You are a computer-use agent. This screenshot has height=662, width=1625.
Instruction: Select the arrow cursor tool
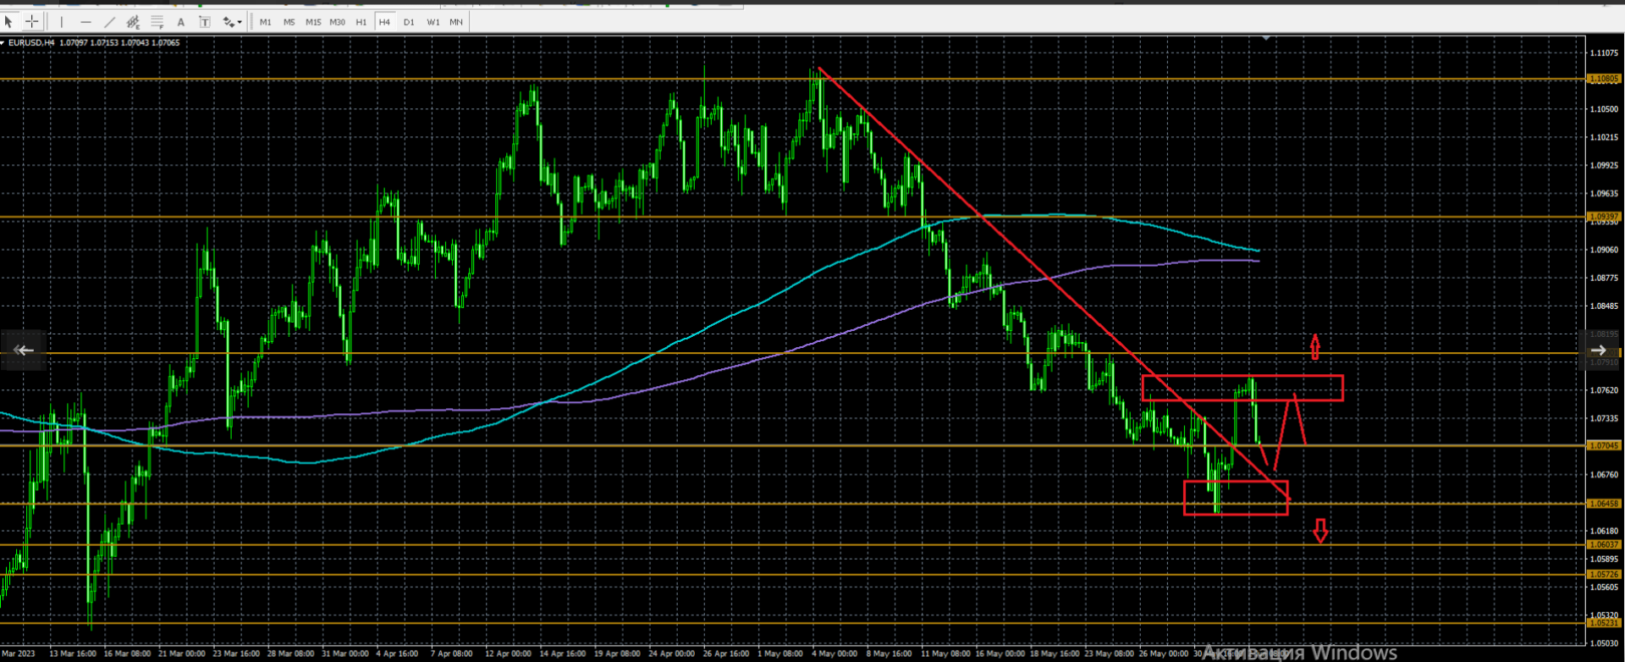coord(9,22)
